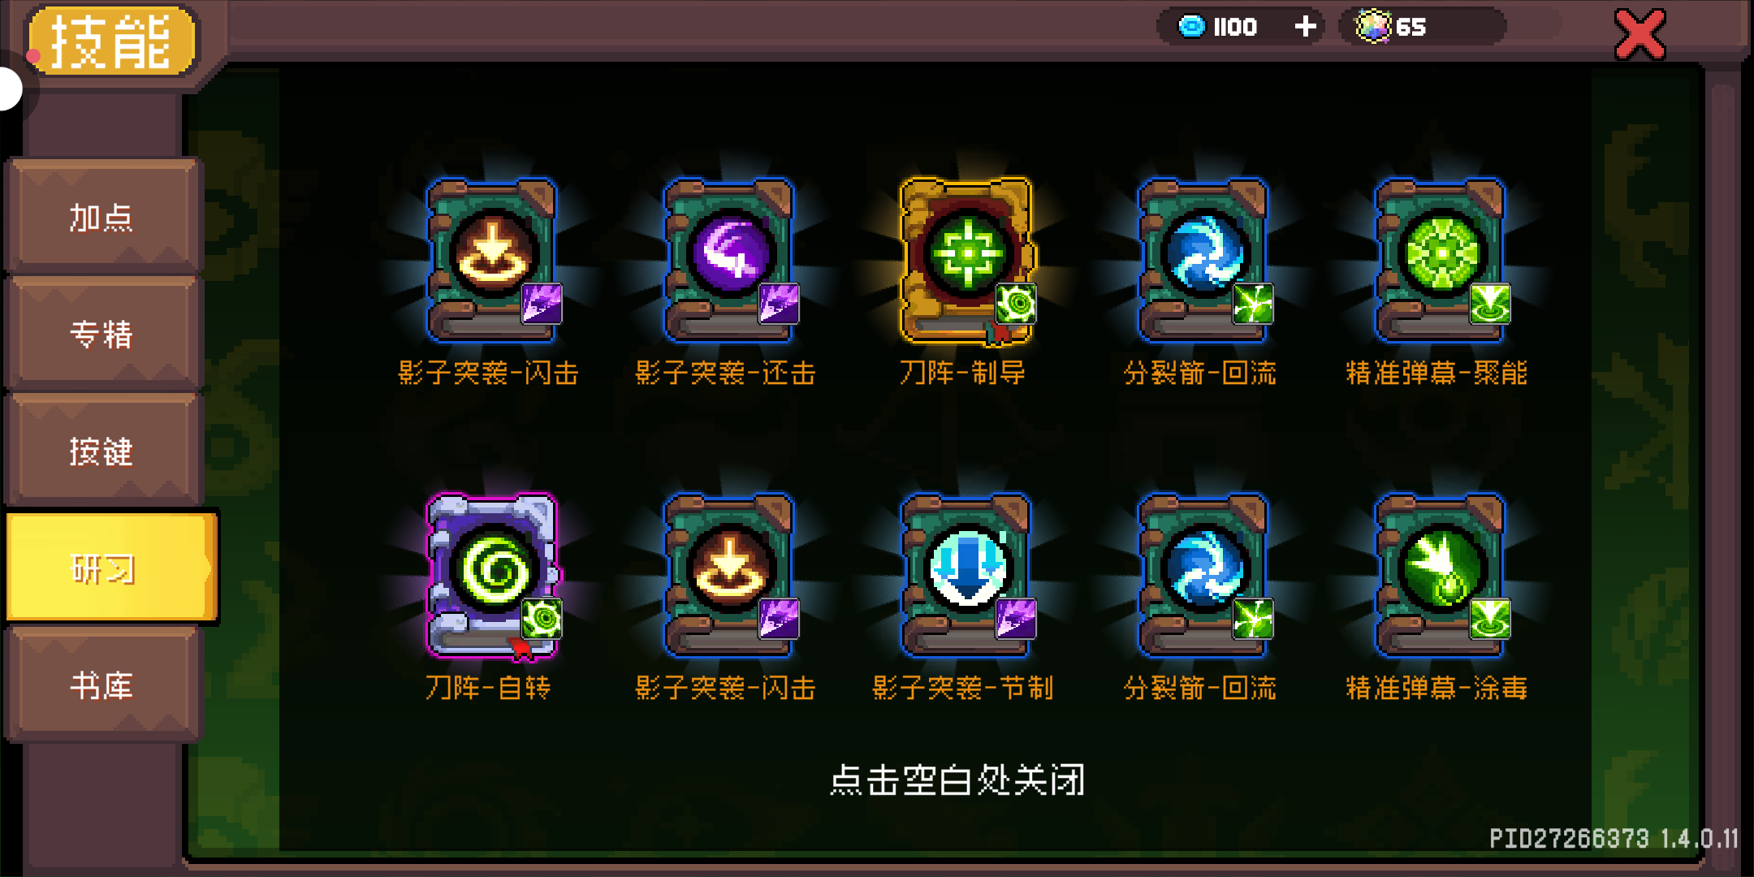
Task: Tap the rainbow crystal currency icon
Action: pyautogui.click(x=1373, y=27)
